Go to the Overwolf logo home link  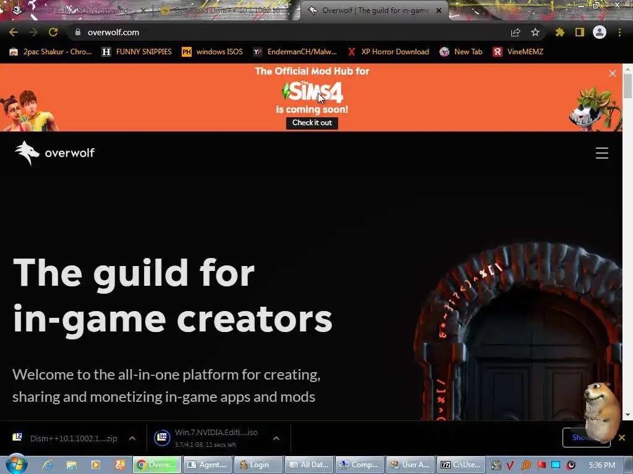[x=54, y=153]
